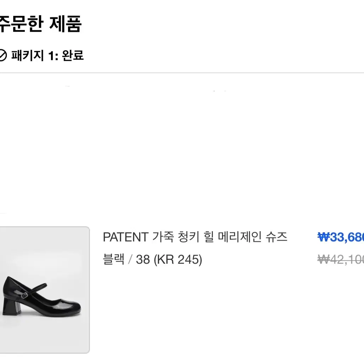Screen dimensions: 364x364
Task: Click the 블랙 color option text
Action: click(x=114, y=259)
